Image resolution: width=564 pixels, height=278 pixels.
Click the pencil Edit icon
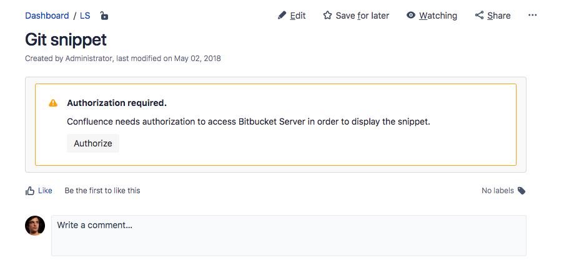[x=282, y=16]
